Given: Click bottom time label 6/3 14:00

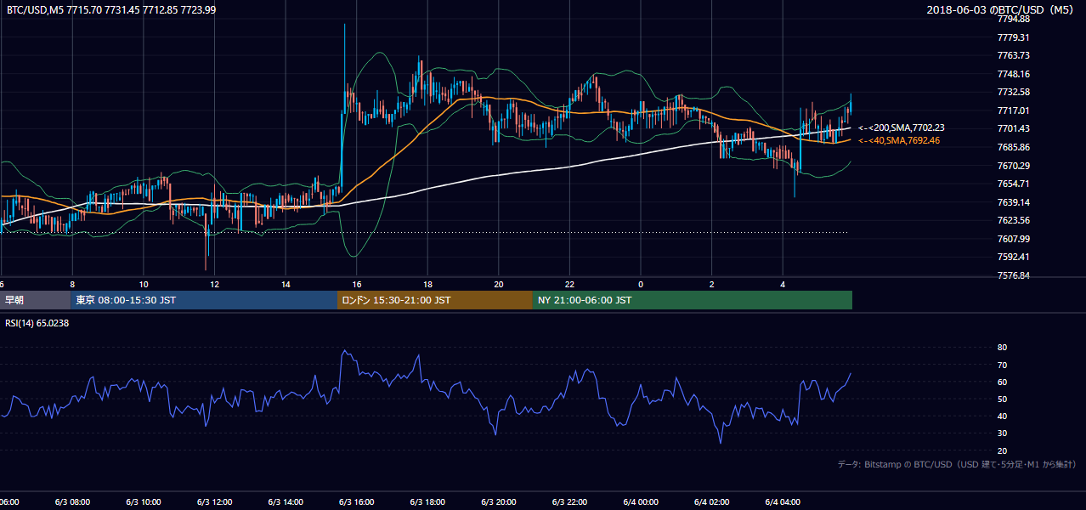Looking at the screenshot, I should (x=286, y=502).
